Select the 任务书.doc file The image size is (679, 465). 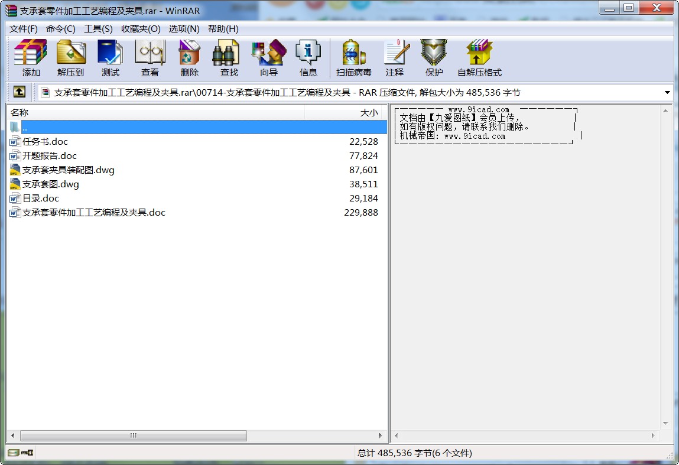[x=45, y=142]
